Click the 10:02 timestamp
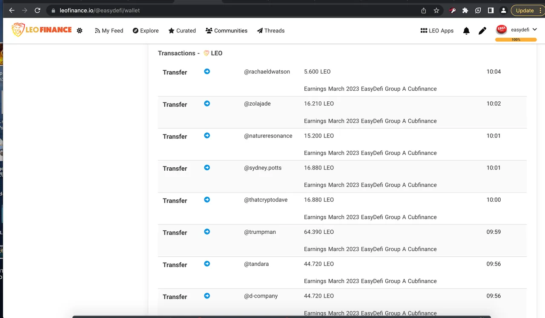545x318 pixels. pyautogui.click(x=494, y=103)
